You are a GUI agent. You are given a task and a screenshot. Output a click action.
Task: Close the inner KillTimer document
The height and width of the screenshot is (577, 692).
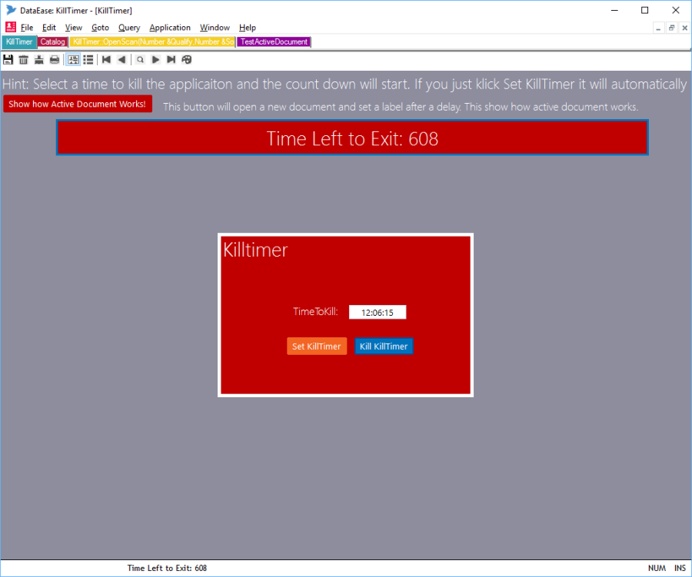click(x=684, y=28)
